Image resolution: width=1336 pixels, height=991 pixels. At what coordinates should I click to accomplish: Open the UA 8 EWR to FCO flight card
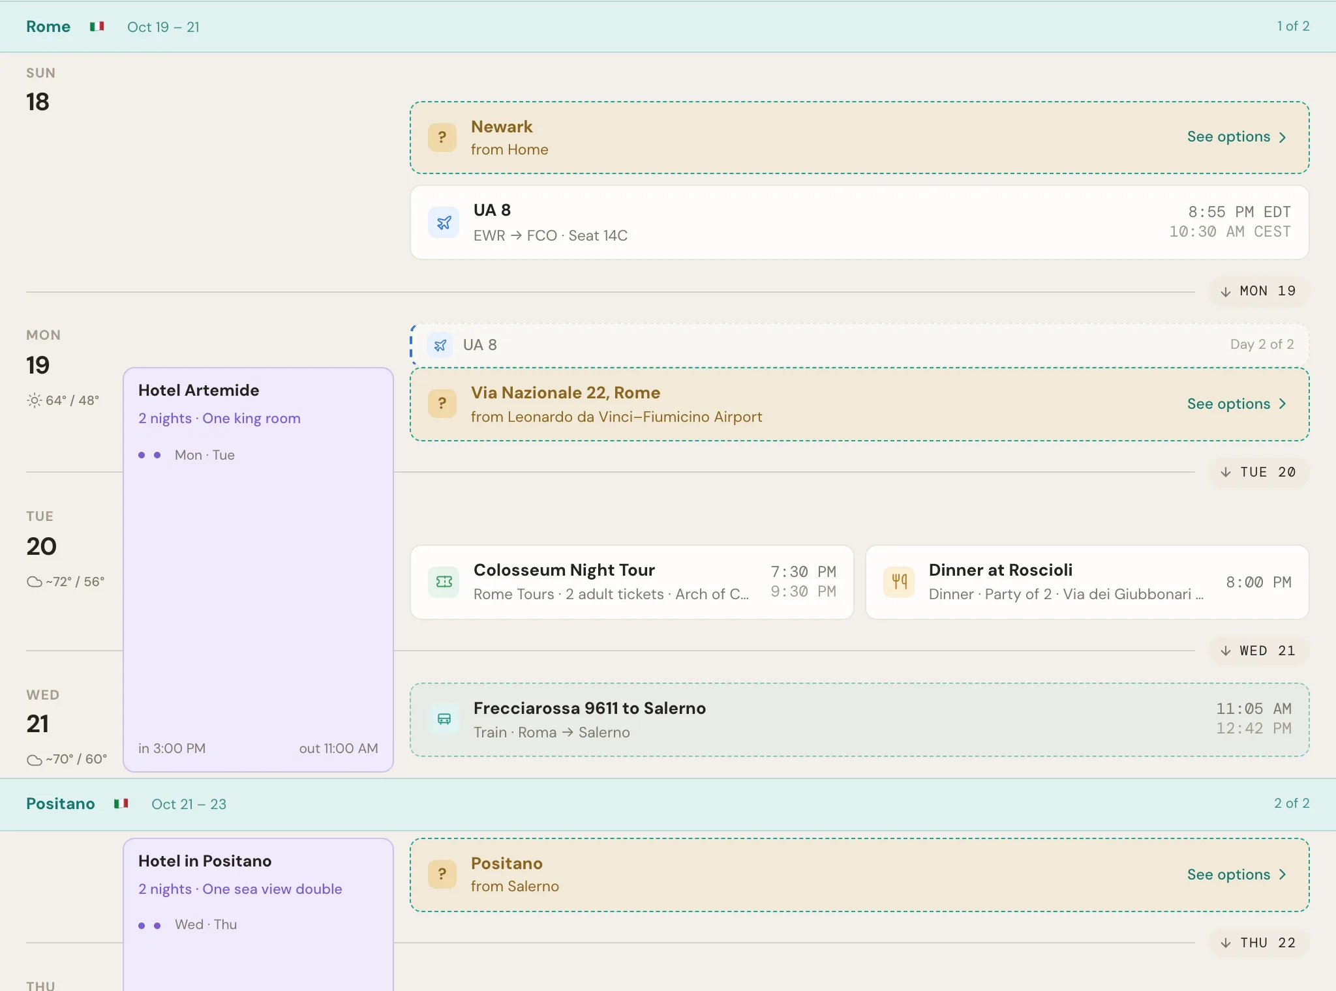pyautogui.click(x=860, y=222)
